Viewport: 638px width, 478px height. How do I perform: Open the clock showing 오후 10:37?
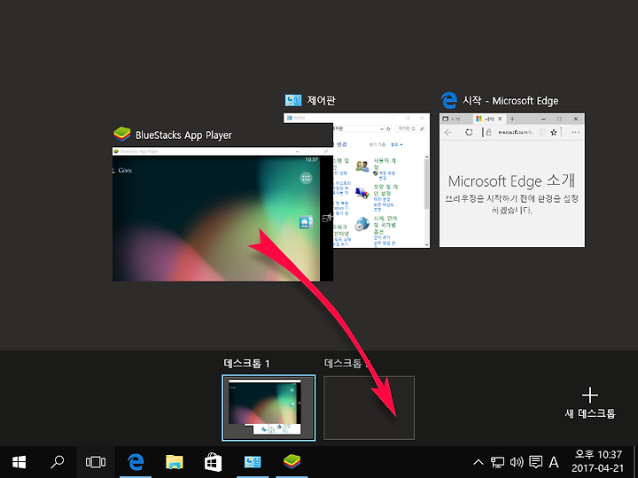598,461
